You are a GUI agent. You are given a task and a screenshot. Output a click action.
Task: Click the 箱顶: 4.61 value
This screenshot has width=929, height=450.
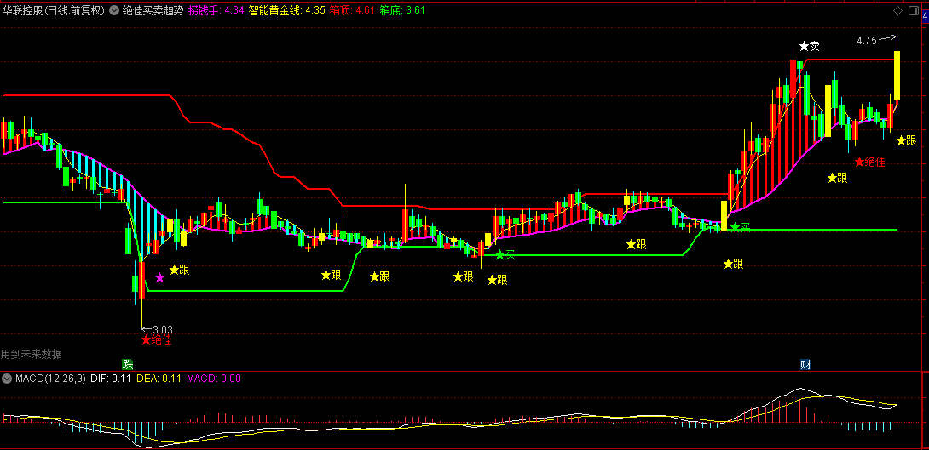tap(352, 11)
